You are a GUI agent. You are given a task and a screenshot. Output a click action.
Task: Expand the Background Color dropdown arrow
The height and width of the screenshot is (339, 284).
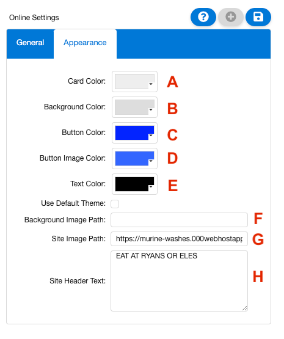[151, 110]
